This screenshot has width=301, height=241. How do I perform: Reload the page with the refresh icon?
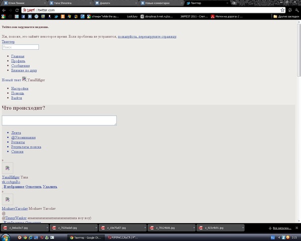[x=17, y=10]
